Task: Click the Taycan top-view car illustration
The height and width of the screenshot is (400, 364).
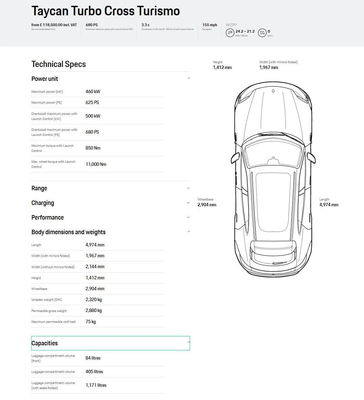Action: [x=273, y=179]
